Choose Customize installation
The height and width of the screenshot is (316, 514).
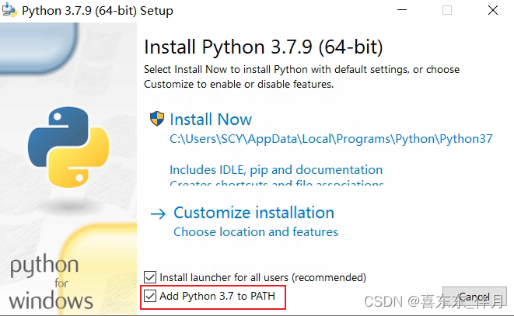(x=254, y=213)
